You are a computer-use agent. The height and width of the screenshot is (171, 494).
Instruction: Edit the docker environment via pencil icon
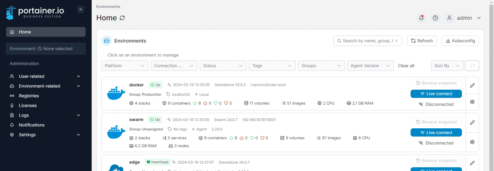click(x=472, y=85)
